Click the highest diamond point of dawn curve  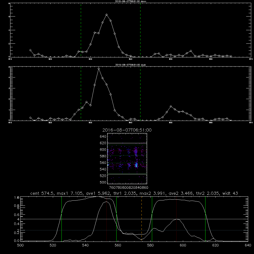click(x=106, y=14)
